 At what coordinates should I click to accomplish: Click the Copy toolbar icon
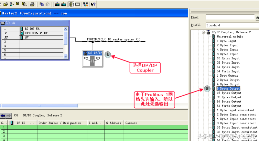pos(42,4)
